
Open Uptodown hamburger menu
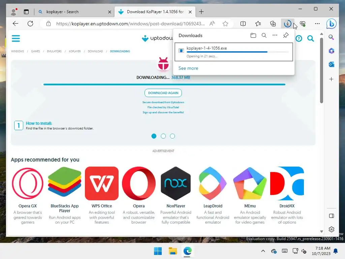coord(16,38)
